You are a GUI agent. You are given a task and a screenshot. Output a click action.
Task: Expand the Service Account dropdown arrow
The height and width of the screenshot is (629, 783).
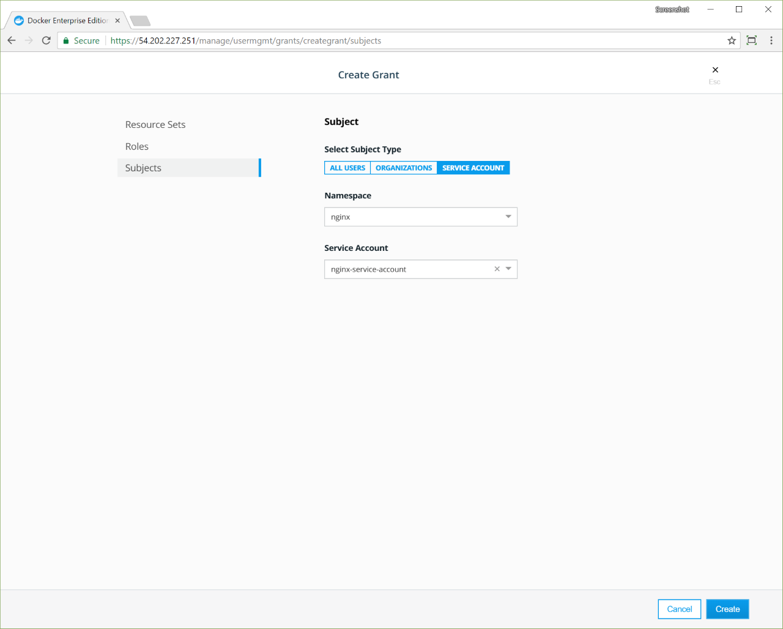508,269
